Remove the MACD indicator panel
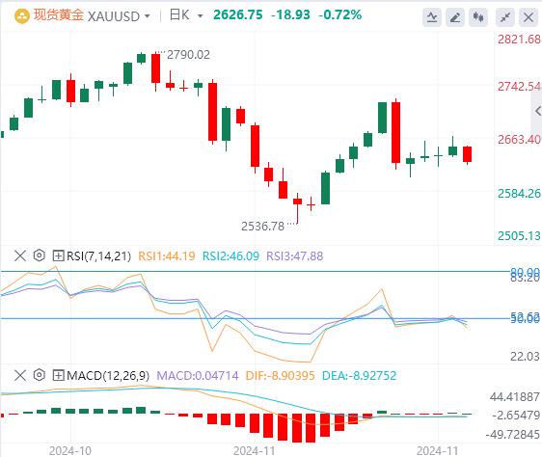 tap(20, 375)
